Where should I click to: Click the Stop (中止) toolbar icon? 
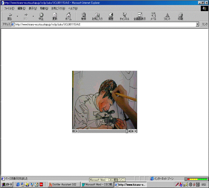[x=41, y=17]
